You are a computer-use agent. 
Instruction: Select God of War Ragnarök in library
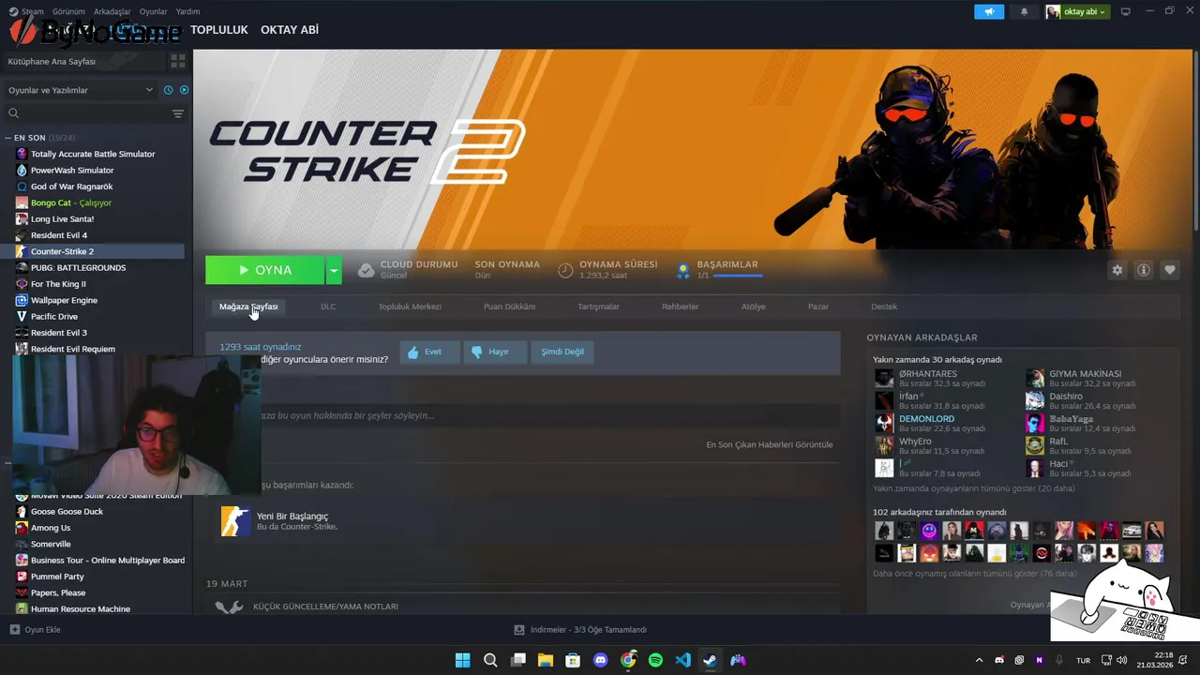tap(71, 187)
